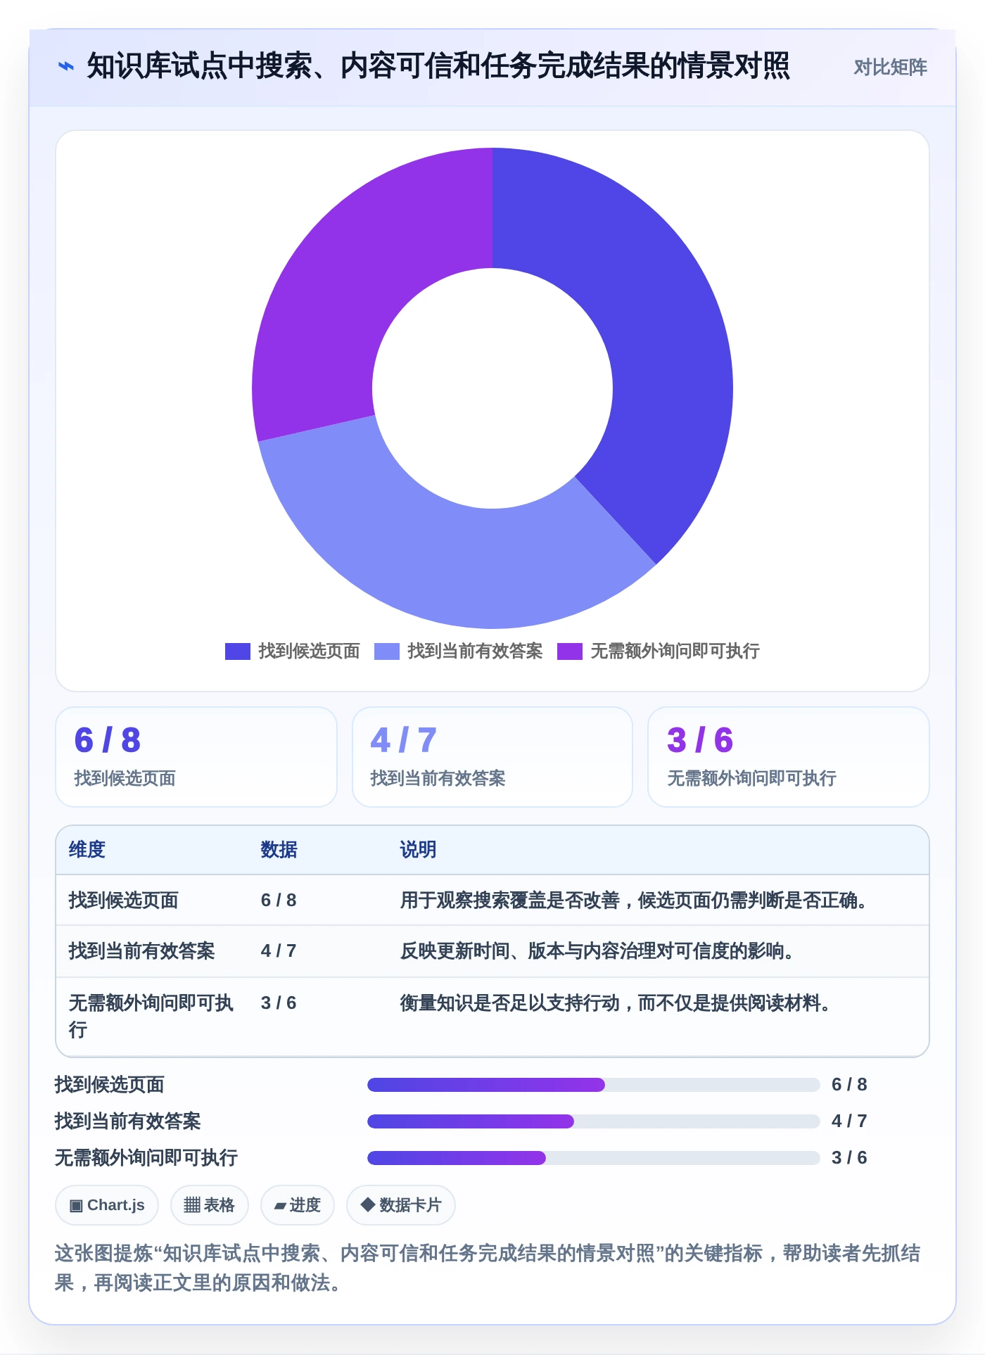The width and height of the screenshot is (985, 1355).
Task: Click the Chart.js tag chip
Action: point(107,1205)
